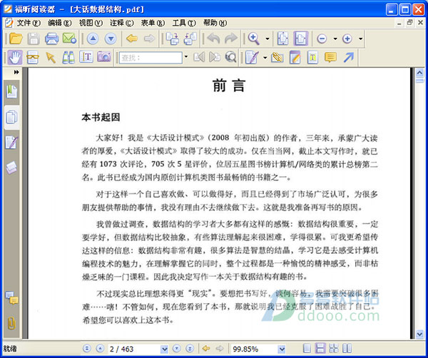
Task: Open the Comments panel in sidebar
Action: [x=11, y=297]
